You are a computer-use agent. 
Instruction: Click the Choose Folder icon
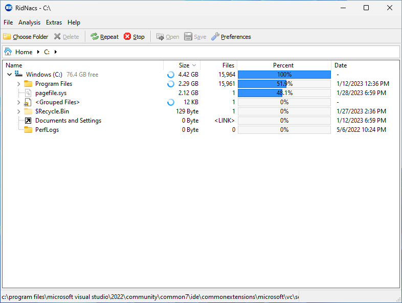(x=7, y=37)
